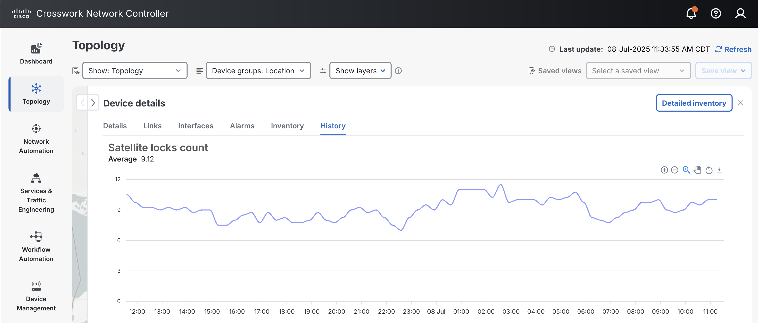Expand the Device groups: Location dropdown
Screen dimensions: 758x323
[x=258, y=71]
